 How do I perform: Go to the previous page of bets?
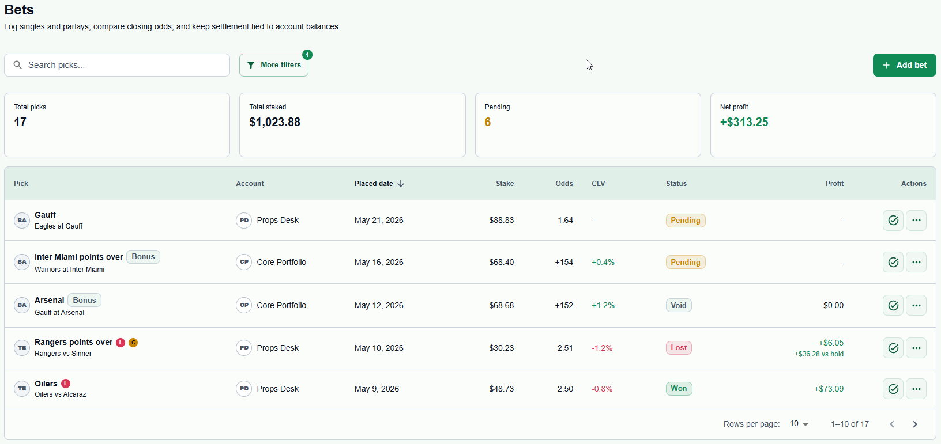click(x=892, y=424)
